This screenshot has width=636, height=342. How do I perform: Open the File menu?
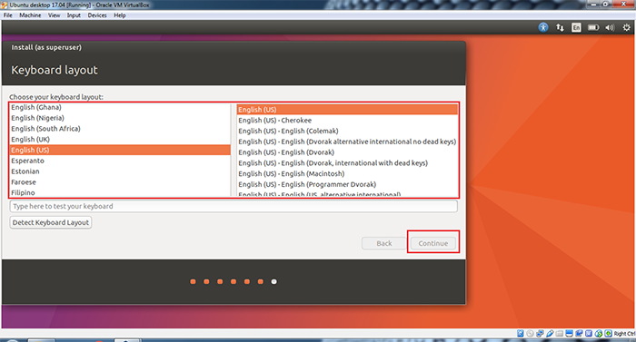8,15
